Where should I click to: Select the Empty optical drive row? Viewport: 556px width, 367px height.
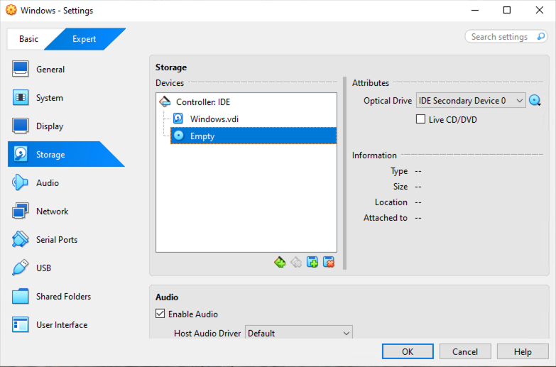(x=254, y=136)
